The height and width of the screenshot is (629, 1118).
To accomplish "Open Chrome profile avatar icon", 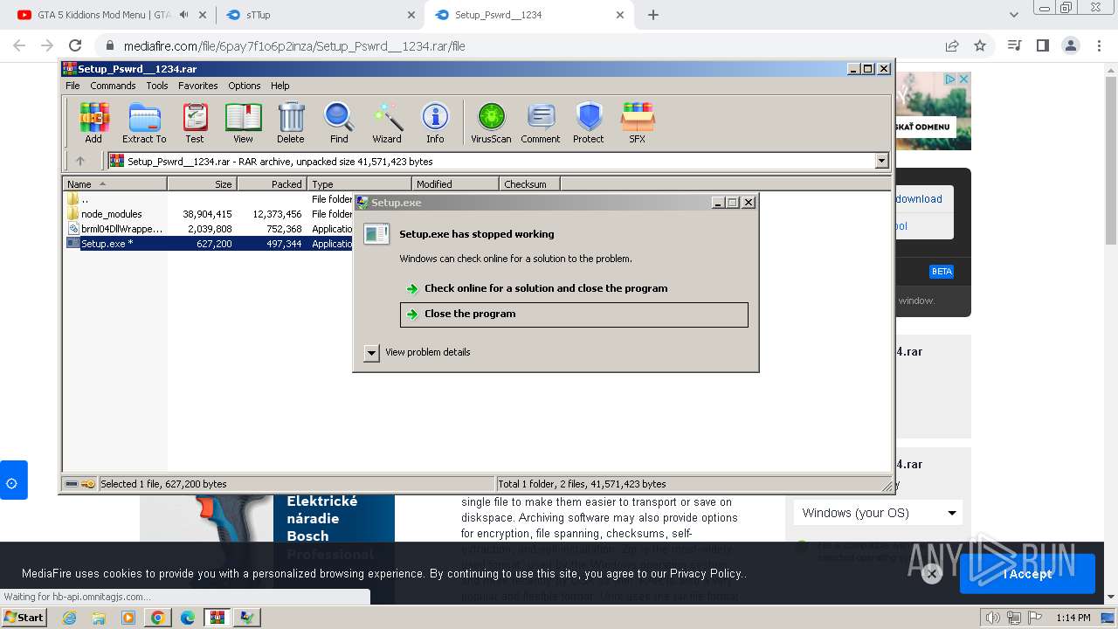I will (1070, 45).
